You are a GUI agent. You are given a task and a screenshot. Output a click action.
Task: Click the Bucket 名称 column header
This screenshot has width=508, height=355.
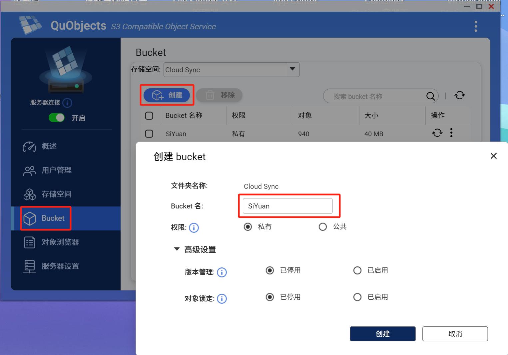point(184,116)
